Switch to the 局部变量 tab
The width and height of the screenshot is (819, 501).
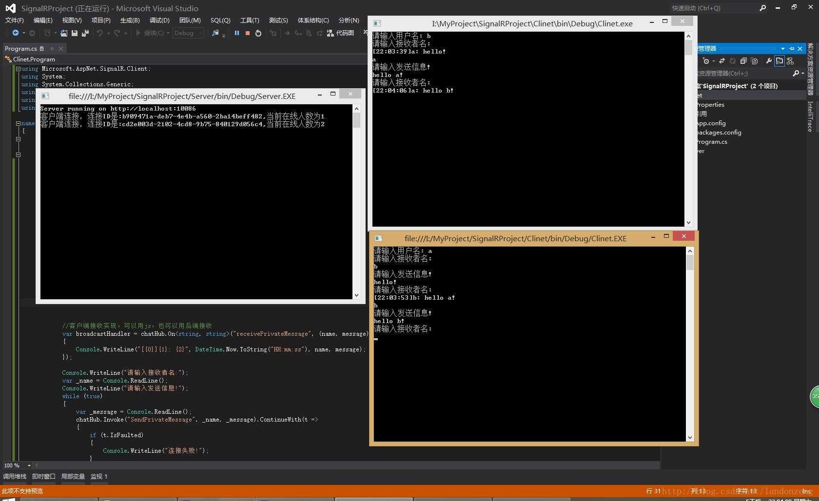click(x=73, y=476)
